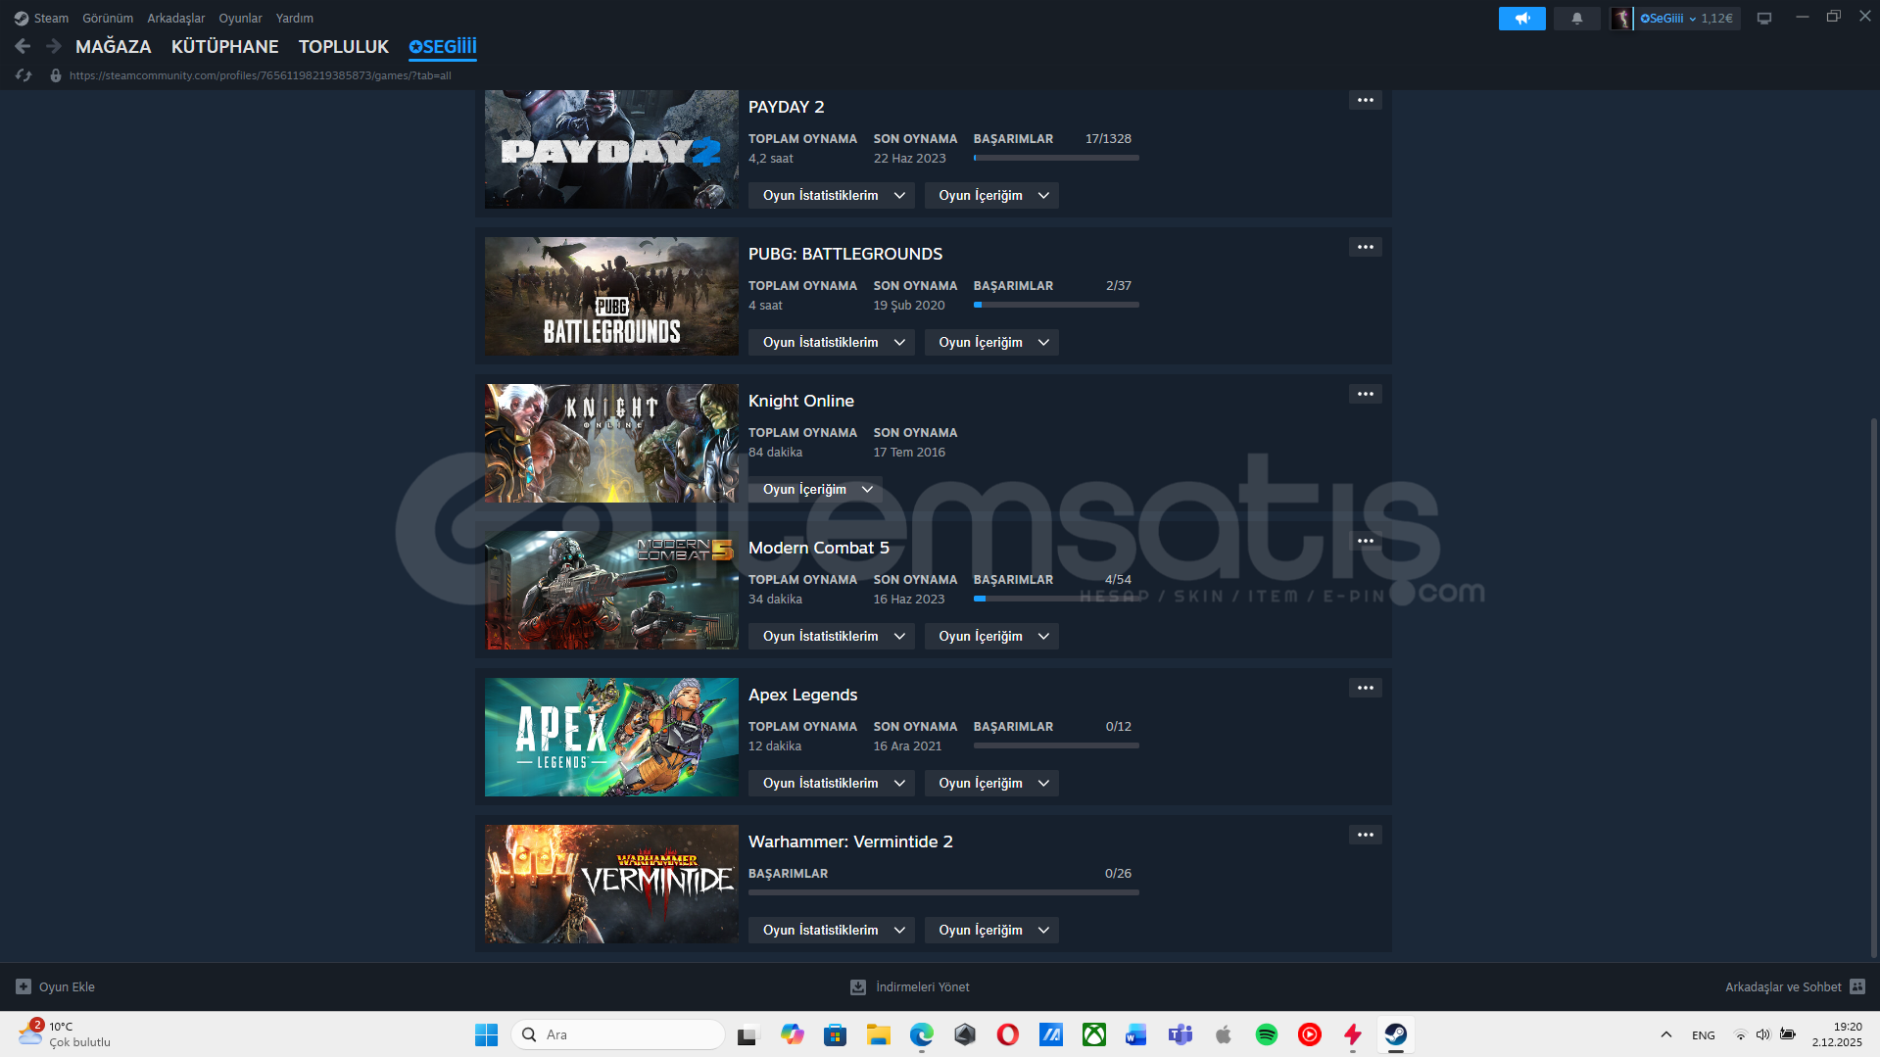Go to the MAĞAZA tab
The height and width of the screenshot is (1057, 1880).
tap(113, 47)
